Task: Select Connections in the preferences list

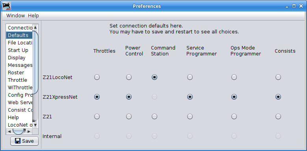Action: [19, 28]
